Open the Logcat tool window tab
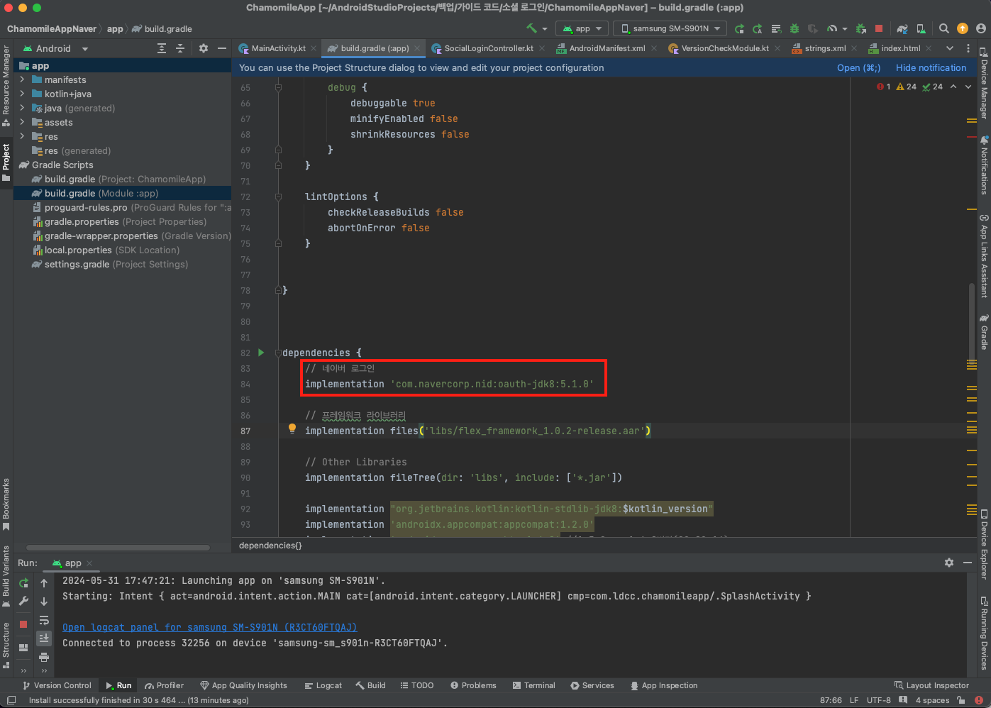This screenshot has height=708, width=991. [x=323, y=685]
